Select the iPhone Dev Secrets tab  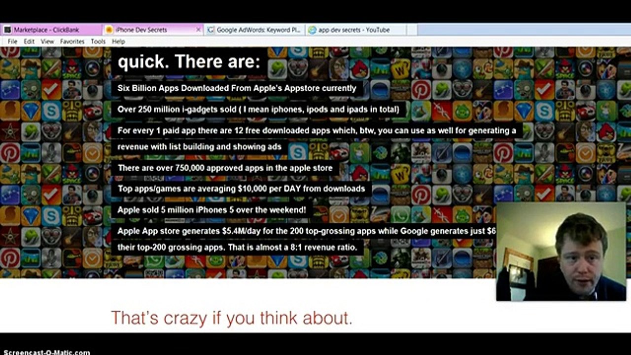153,30
